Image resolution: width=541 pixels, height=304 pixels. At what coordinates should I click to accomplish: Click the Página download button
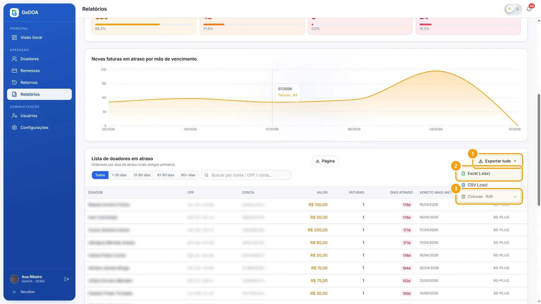point(325,161)
